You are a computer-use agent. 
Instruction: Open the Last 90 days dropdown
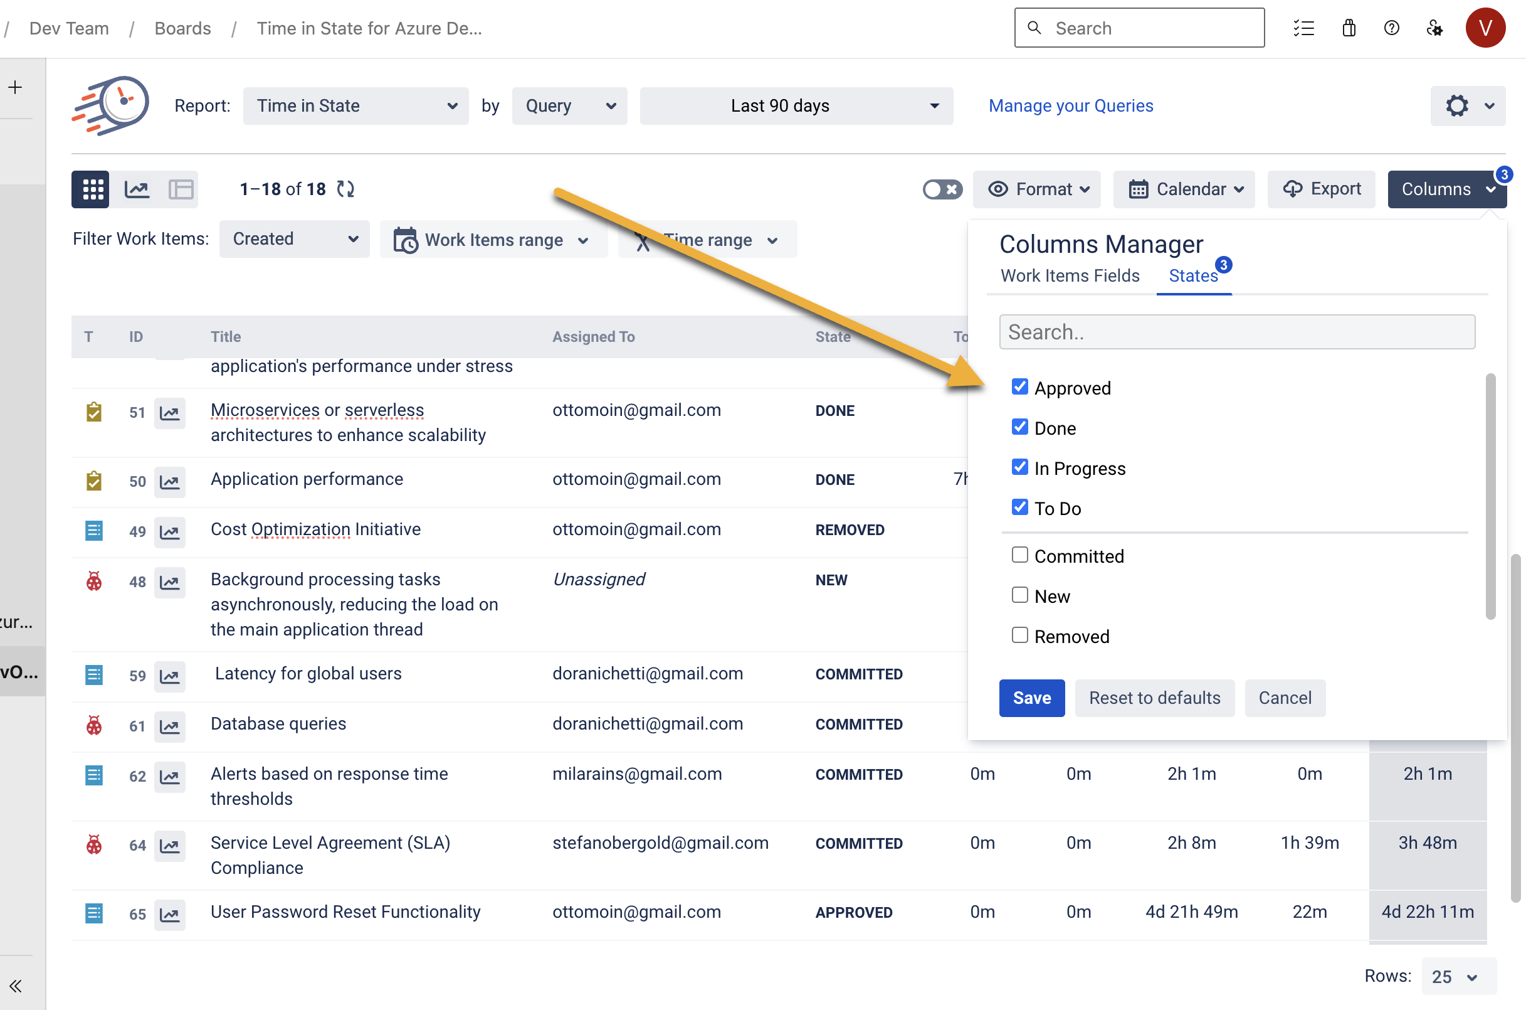point(796,105)
